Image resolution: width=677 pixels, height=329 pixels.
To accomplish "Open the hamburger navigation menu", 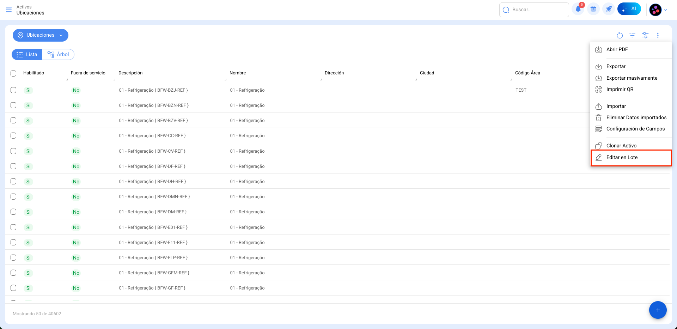I will coord(9,10).
